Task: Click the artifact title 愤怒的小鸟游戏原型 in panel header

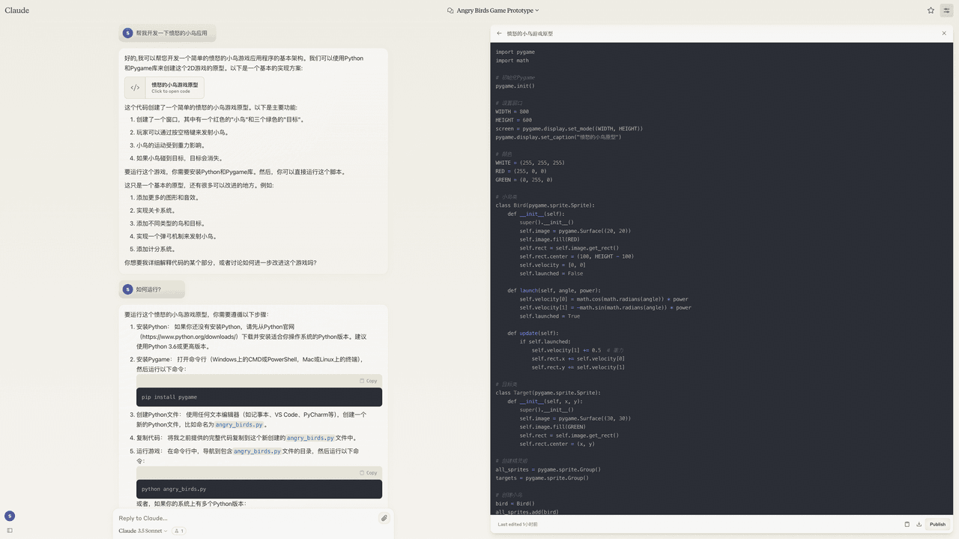Action: pos(530,33)
